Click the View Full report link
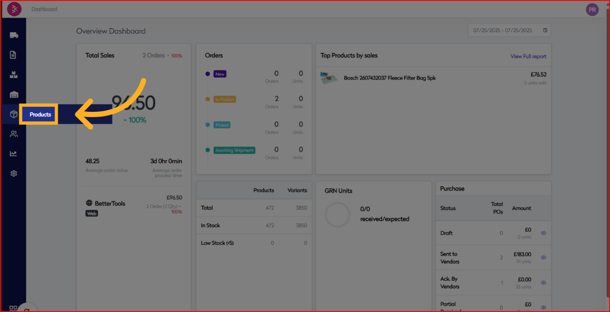Viewport: 610px width, 312px height. pyautogui.click(x=528, y=56)
